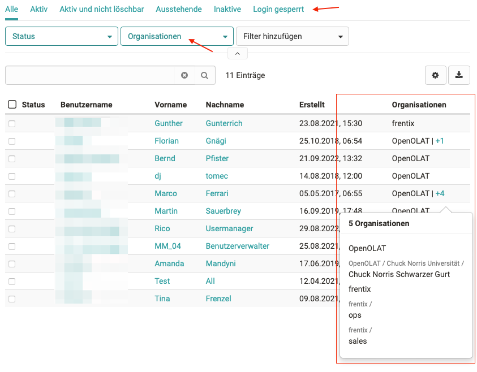Switch to the Inaktive tab

[227, 9]
